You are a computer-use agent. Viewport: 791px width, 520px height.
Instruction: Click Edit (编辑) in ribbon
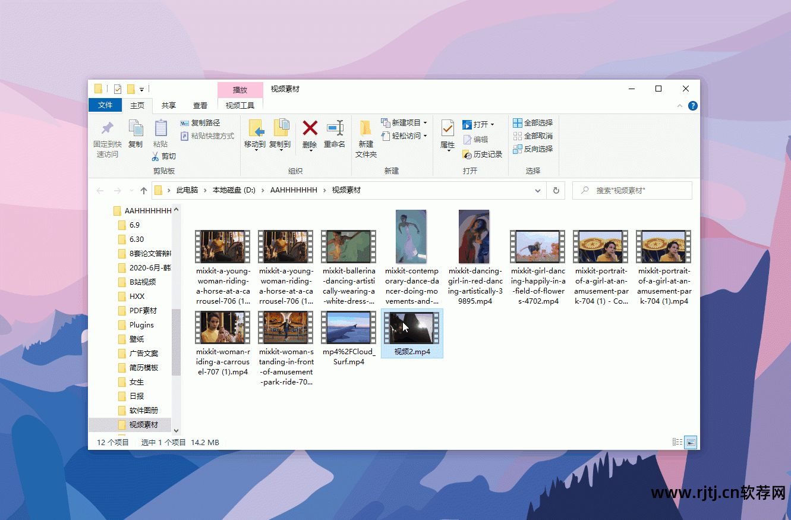pyautogui.click(x=475, y=140)
